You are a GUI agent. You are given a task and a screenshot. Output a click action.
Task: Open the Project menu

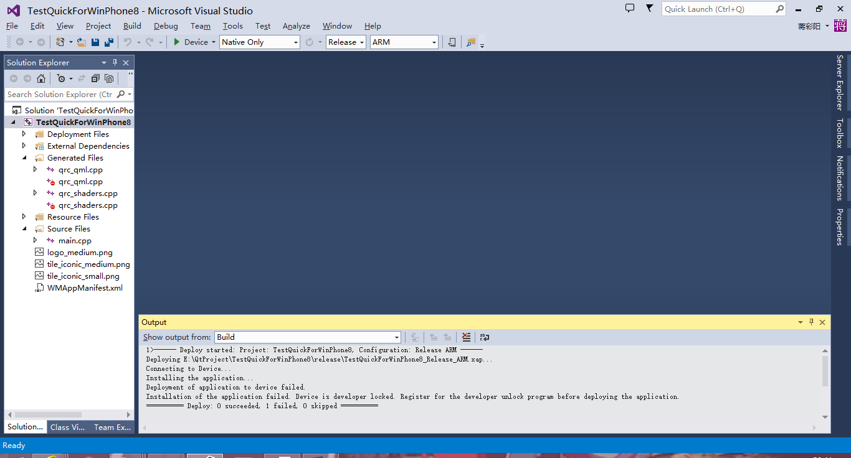98,26
